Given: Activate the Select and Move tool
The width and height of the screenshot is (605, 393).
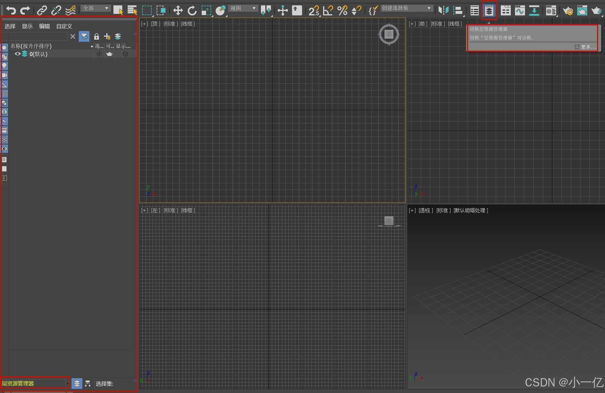Looking at the screenshot, I should coord(178,11).
